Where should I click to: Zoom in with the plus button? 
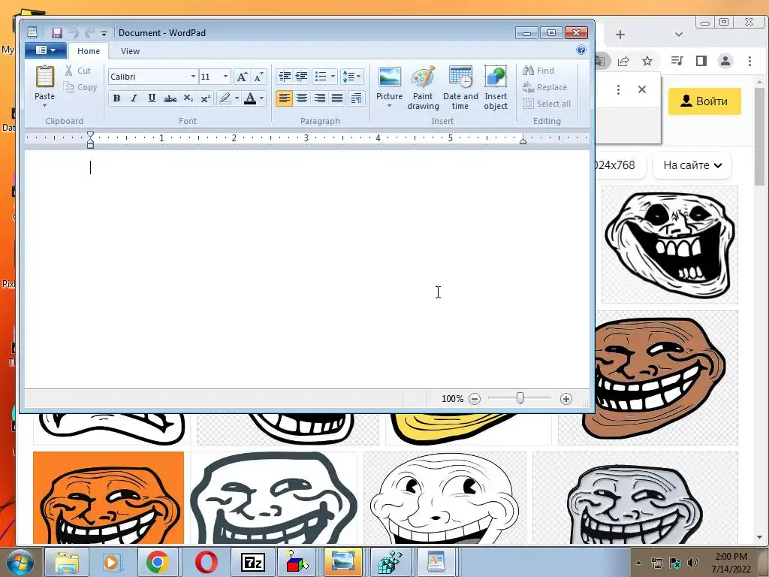(x=566, y=399)
